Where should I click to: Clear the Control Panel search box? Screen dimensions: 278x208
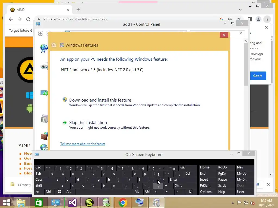point(241,33)
